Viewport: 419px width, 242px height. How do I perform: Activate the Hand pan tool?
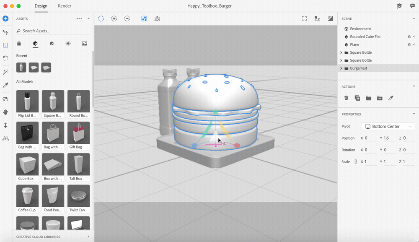point(5,112)
